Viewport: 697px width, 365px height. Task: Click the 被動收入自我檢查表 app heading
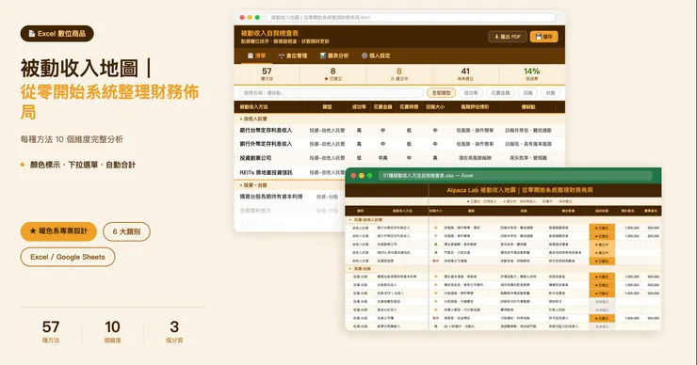pyautogui.click(x=269, y=33)
